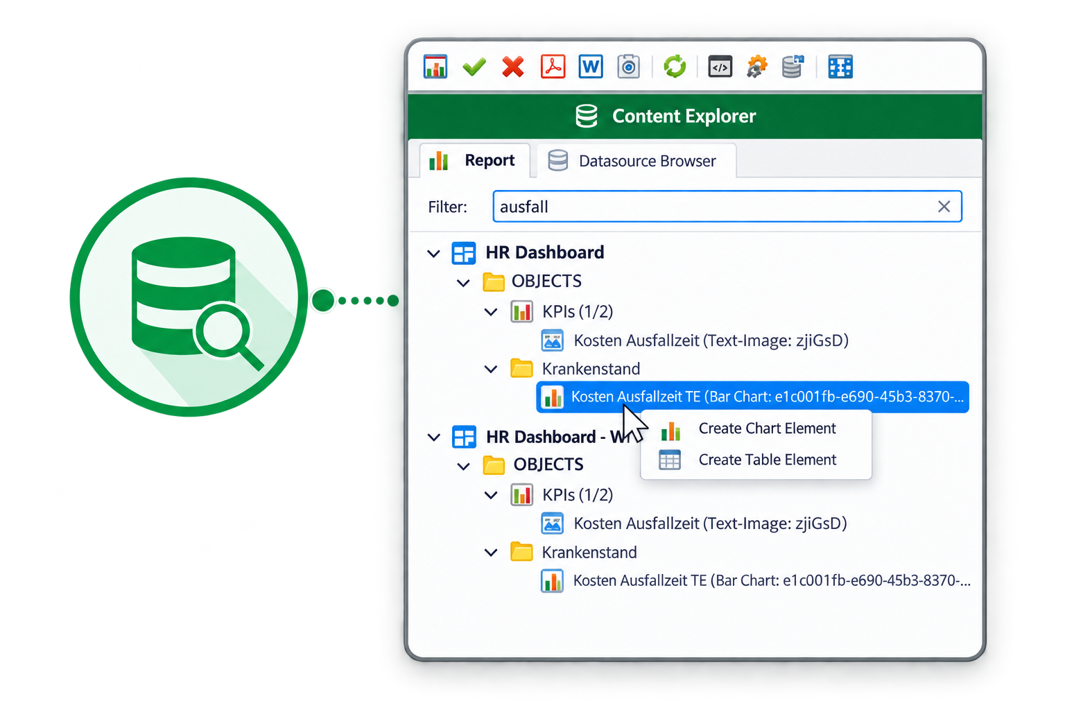This screenshot has height=710, width=1065.
Task: Click the green refresh arrows icon
Action: pos(675,67)
